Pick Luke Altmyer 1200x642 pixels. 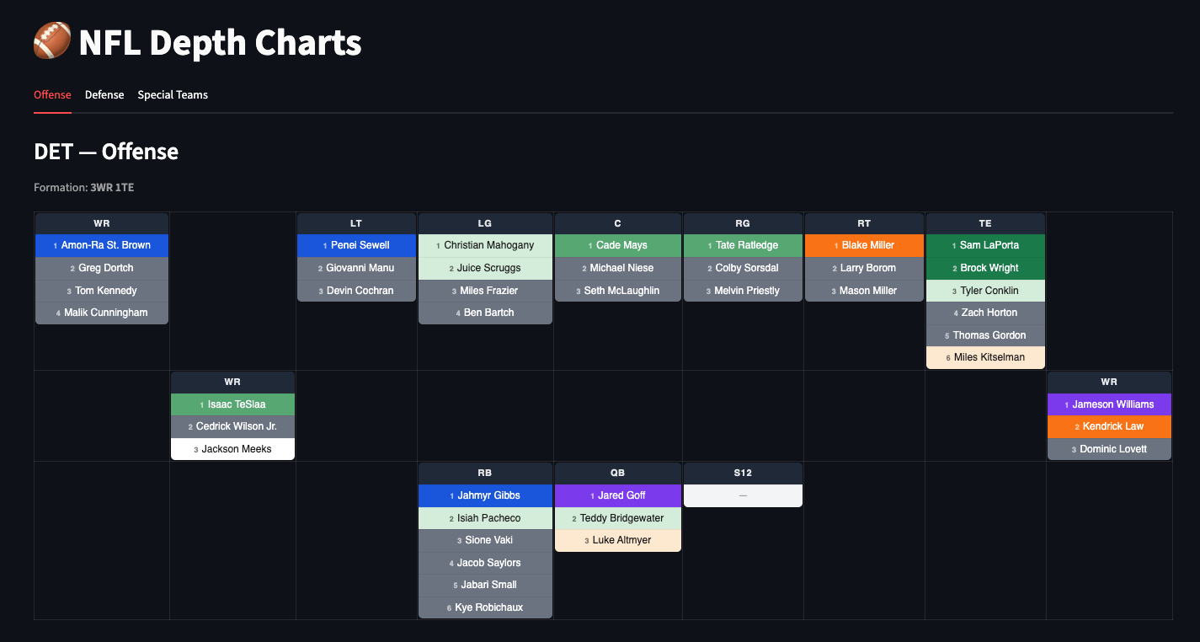pyautogui.click(x=618, y=540)
